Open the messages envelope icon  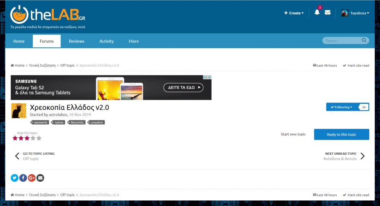click(x=328, y=13)
